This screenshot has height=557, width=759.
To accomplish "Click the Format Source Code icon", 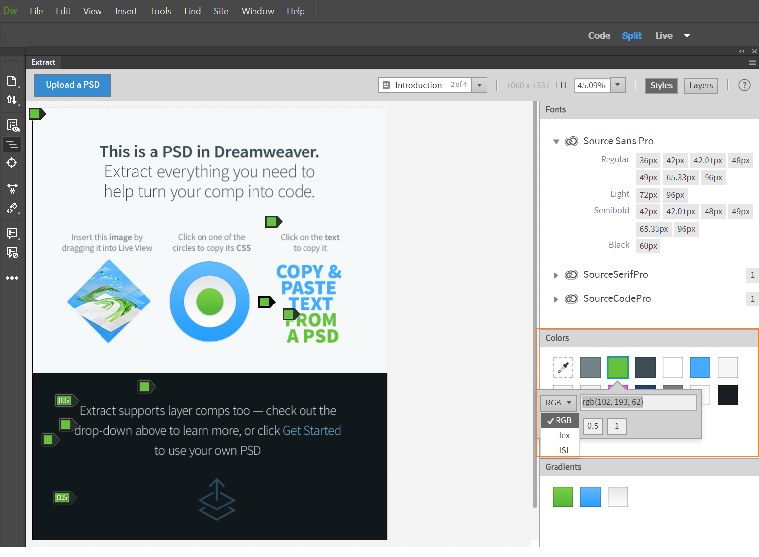I will [x=12, y=208].
